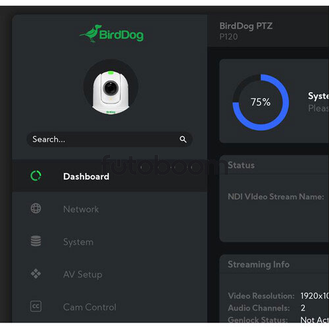329x329 pixels.
Task: Click the PTZ camera thumbnail image
Action: (111, 87)
